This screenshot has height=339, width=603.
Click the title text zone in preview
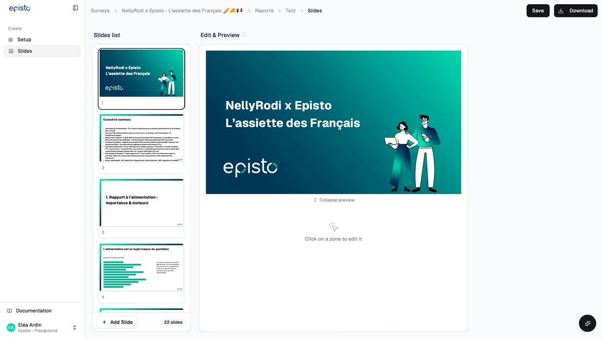(293, 114)
